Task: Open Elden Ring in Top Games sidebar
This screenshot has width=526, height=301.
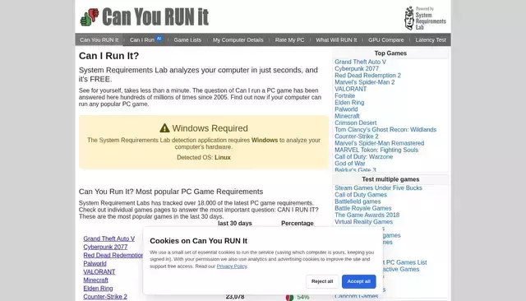Action: tap(349, 102)
